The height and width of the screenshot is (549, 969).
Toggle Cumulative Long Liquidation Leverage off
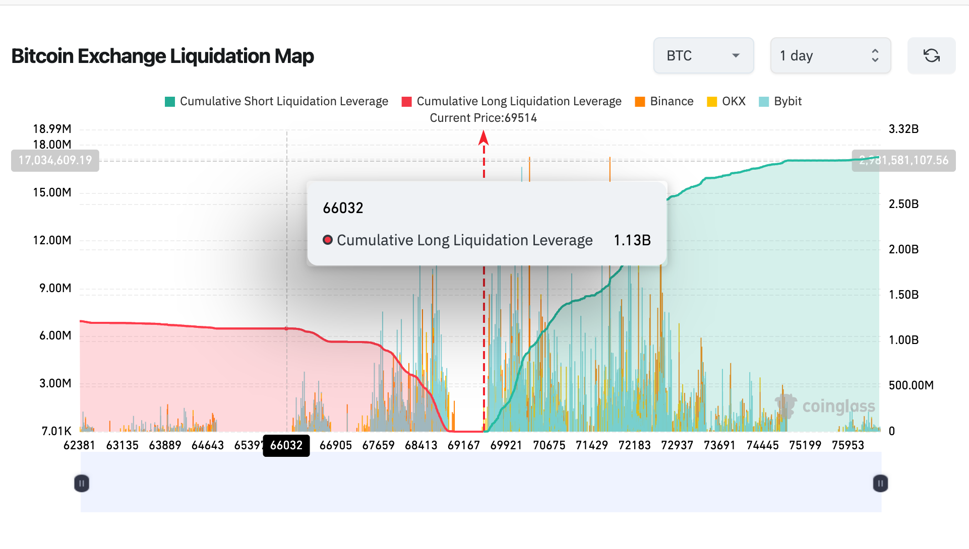(519, 101)
